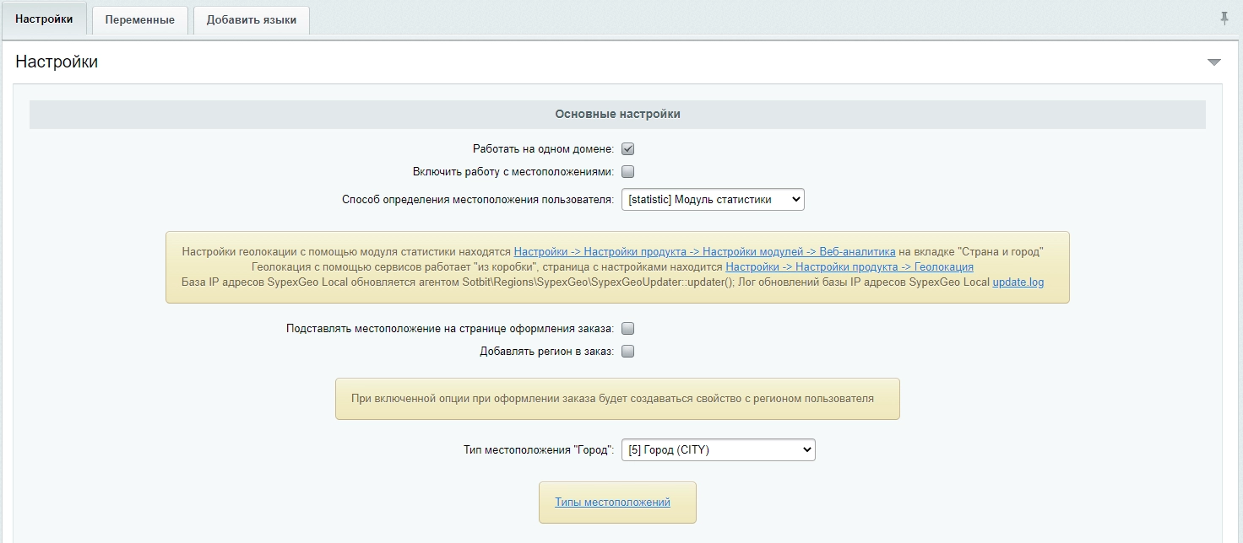Click the "Настройки" page heading
Image resolution: width=1243 pixels, height=543 pixels.
[57, 62]
